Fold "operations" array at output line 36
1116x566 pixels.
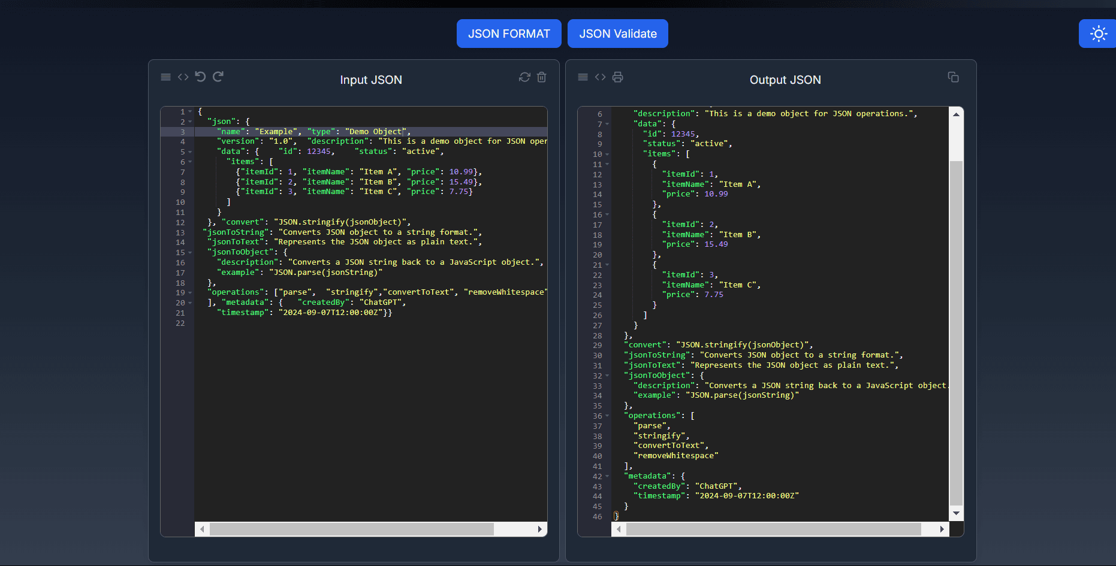pyautogui.click(x=607, y=416)
